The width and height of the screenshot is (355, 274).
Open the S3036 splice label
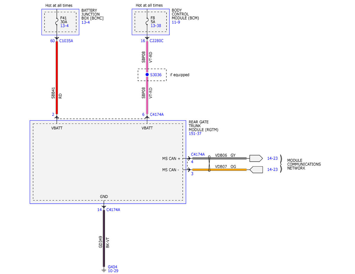point(156,75)
